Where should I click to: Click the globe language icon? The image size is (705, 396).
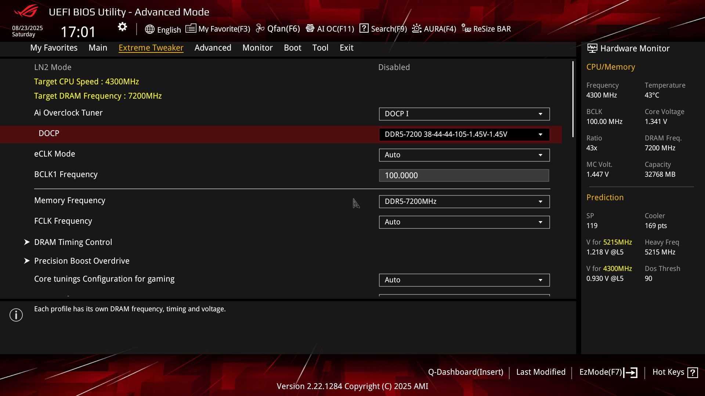coord(149,29)
